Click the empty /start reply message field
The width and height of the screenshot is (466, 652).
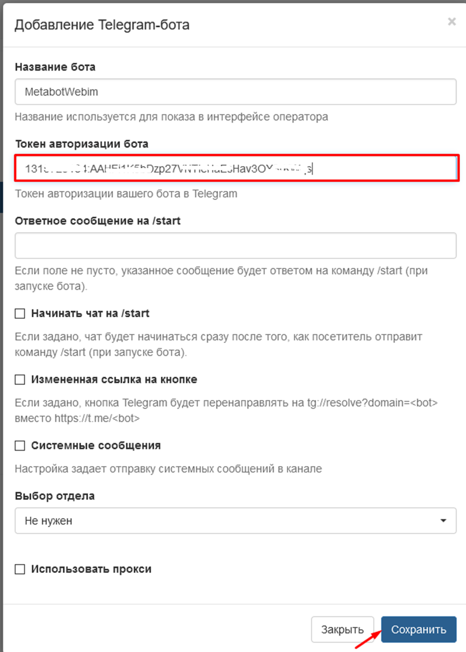[x=235, y=246]
